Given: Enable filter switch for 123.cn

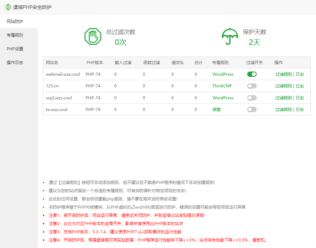Looking at the screenshot, I should [252, 86].
